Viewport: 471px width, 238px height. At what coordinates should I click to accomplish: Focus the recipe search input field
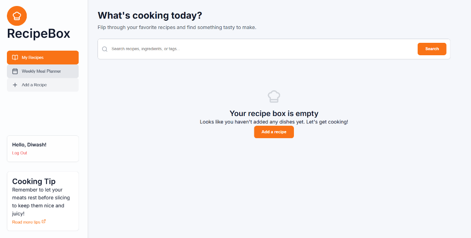coord(262,49)
